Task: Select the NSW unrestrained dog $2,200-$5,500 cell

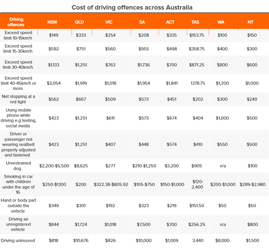Action: [54, 166]
